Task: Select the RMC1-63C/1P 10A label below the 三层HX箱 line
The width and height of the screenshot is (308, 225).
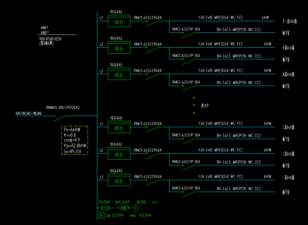Action: (186, 135)
